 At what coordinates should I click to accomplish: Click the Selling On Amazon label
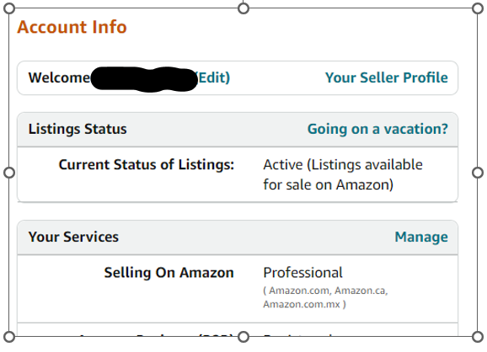pyautogui.click(x=169, y=273)
